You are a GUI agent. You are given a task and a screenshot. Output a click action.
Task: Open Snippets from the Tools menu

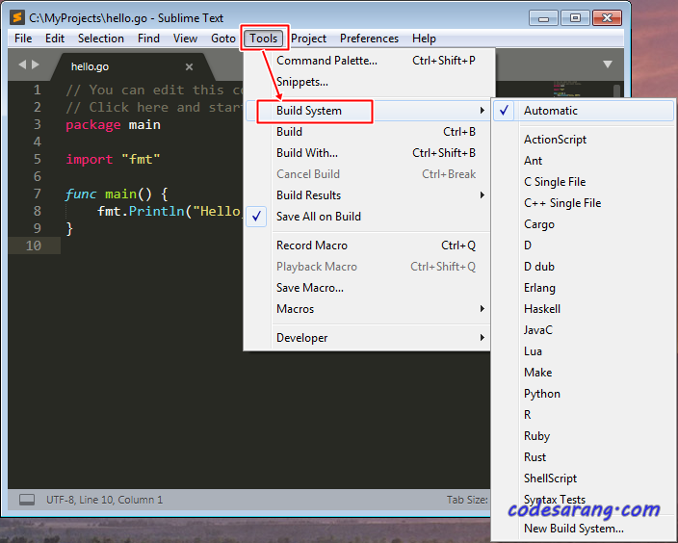click(x=368, y=82)
